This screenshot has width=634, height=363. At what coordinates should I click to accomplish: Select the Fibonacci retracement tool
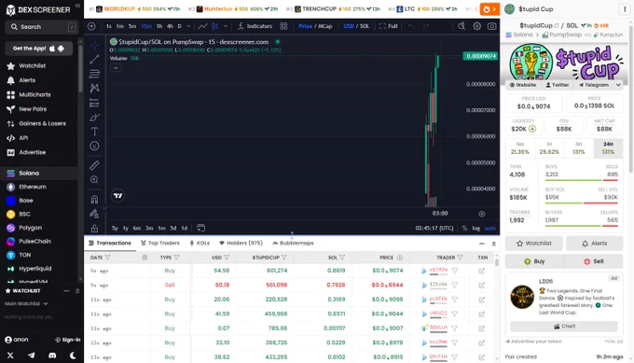coord(94,74)
